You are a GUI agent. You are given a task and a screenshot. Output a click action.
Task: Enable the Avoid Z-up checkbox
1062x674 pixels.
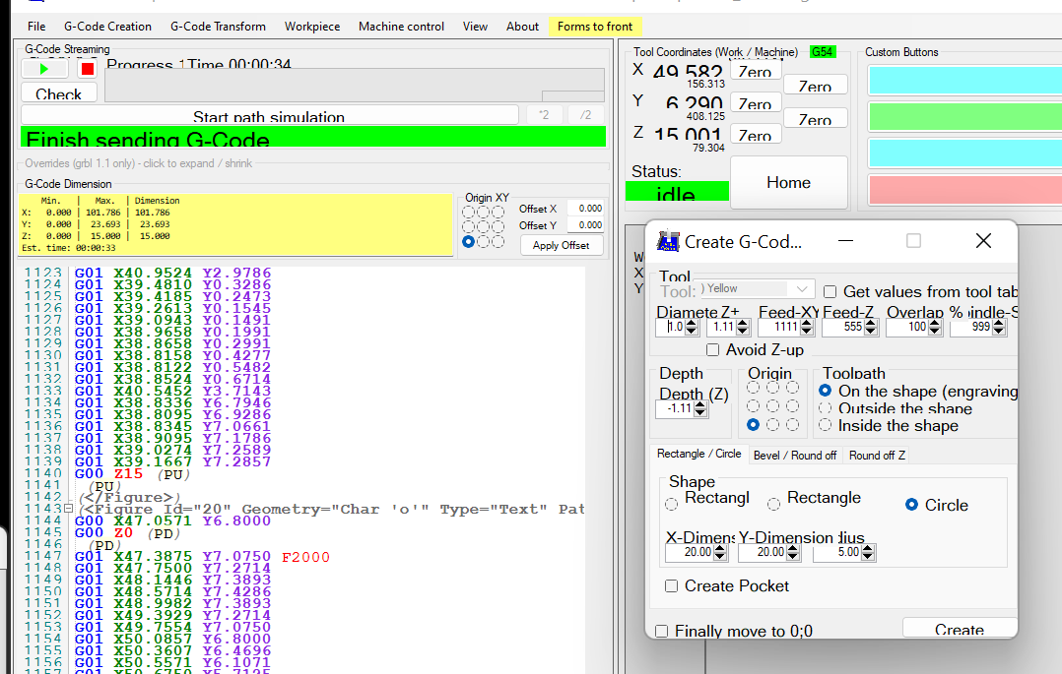[713, 350]
